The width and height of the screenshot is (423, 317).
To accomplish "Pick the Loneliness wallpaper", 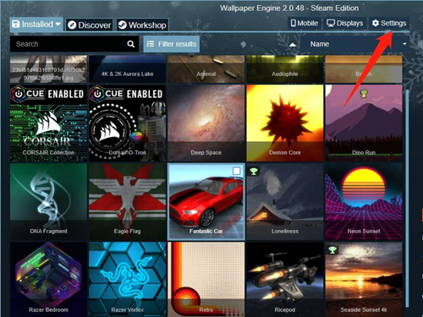I will (x=285, y=202).
